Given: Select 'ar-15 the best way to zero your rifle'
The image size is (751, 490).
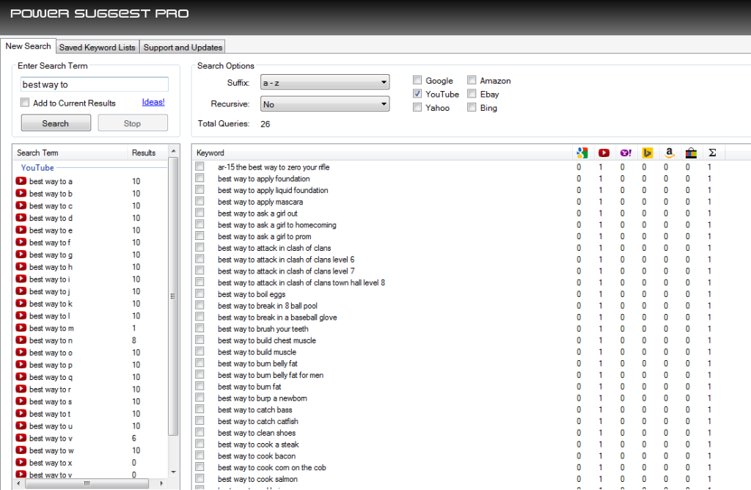Looking at the screenshot, I should [274, 167].
